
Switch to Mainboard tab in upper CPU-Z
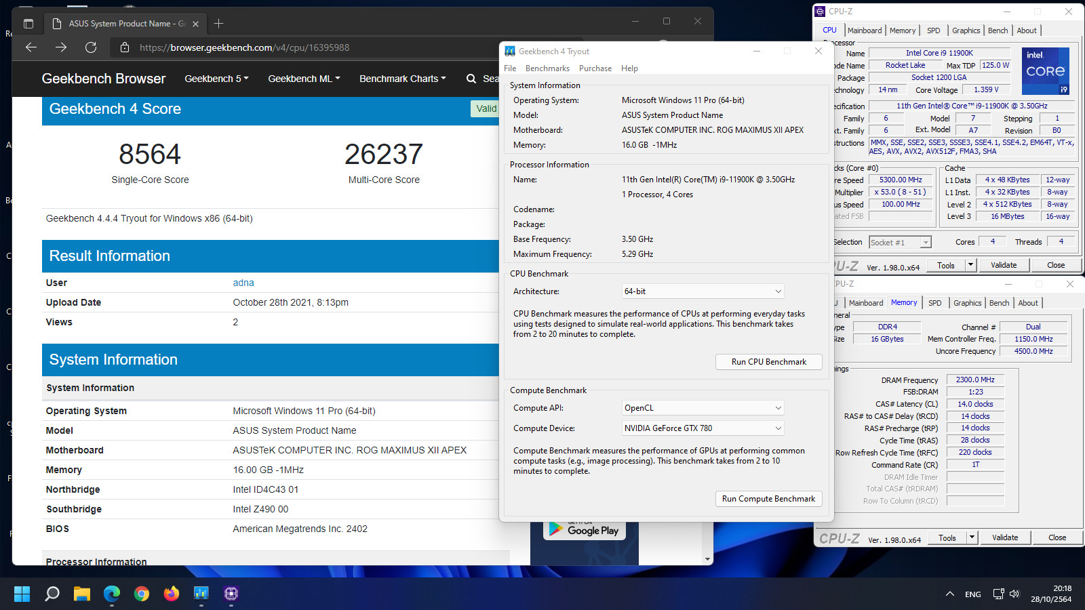click(865, 30)
